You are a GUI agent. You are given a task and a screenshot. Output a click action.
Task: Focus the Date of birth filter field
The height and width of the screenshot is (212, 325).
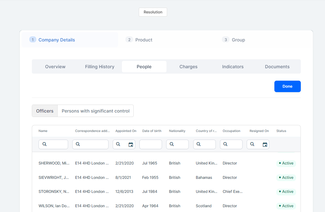click(x=151, y=144)
